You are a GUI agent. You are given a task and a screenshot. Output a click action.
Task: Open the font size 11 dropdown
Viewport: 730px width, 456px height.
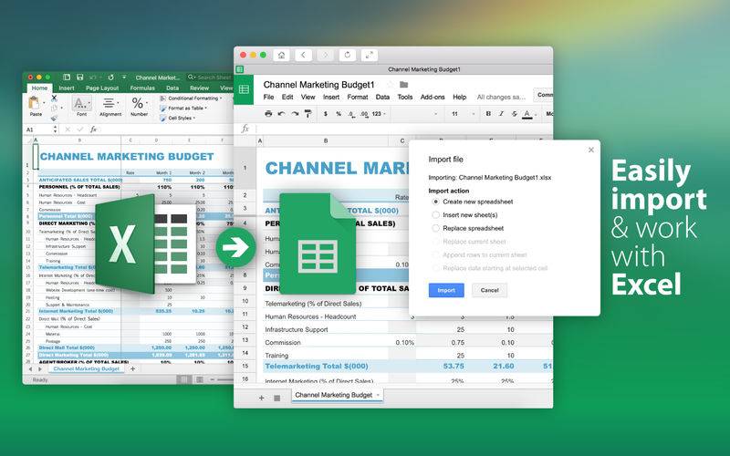[464, 113]
